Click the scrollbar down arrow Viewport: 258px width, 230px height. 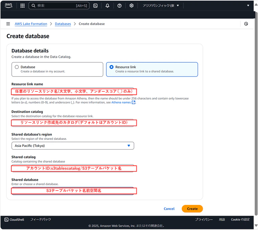click(x=256, y=225)
